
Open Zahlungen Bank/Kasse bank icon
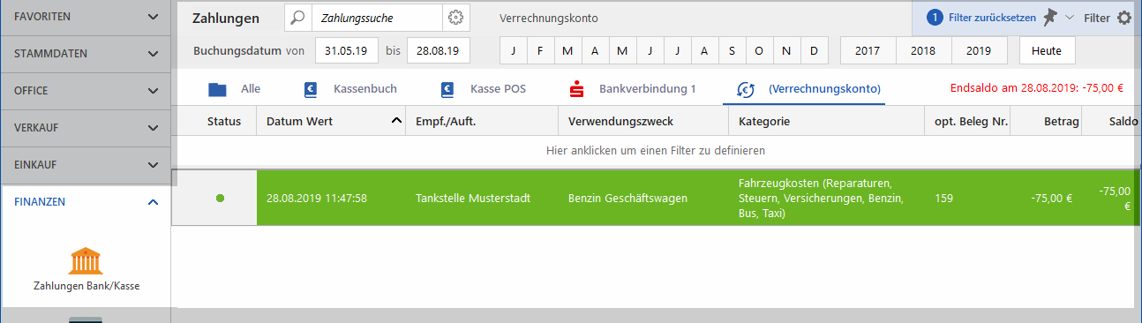click(x=86, y=261)
